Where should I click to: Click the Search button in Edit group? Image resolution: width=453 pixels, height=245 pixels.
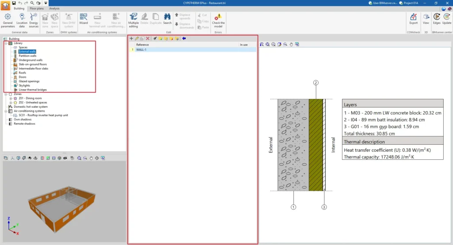tap(167, 19)
